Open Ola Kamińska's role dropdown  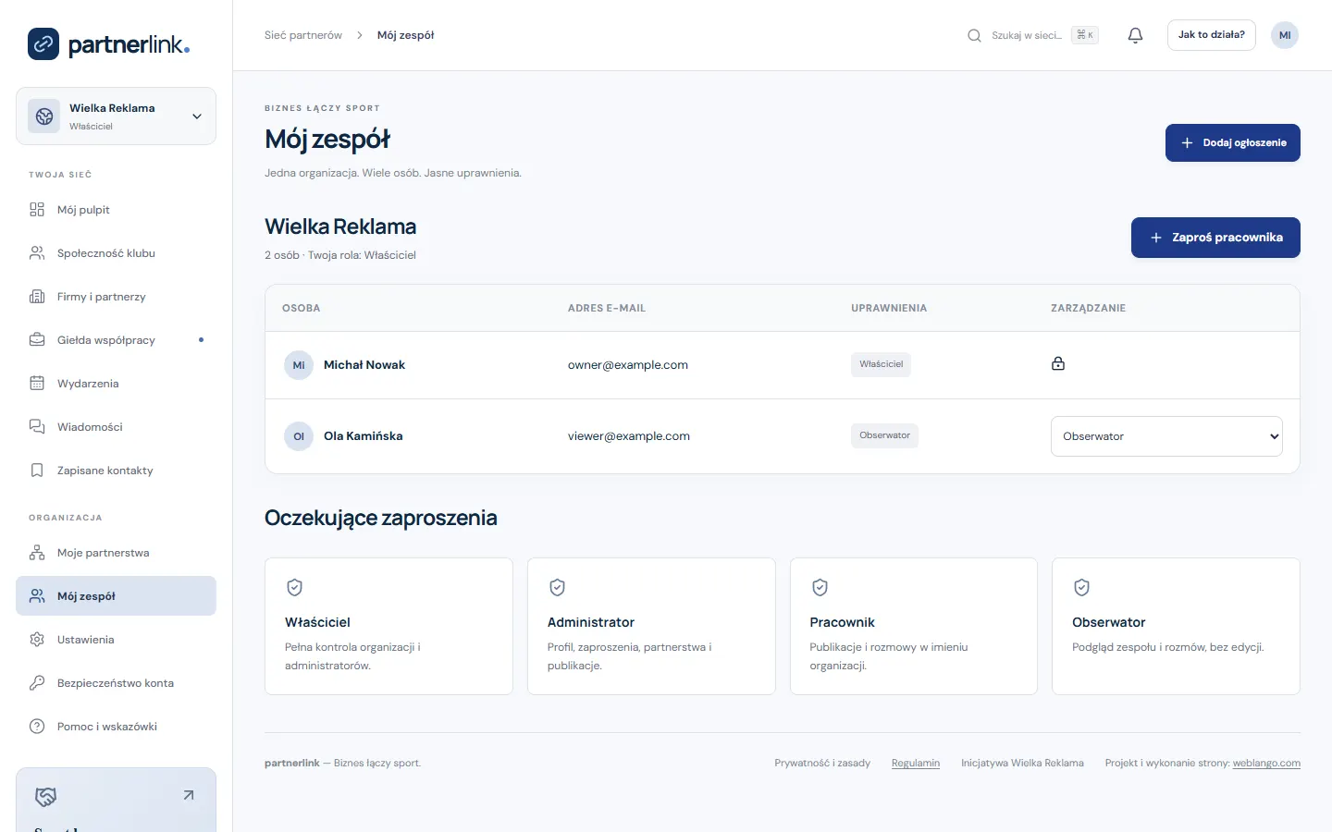coord(1166,436)
